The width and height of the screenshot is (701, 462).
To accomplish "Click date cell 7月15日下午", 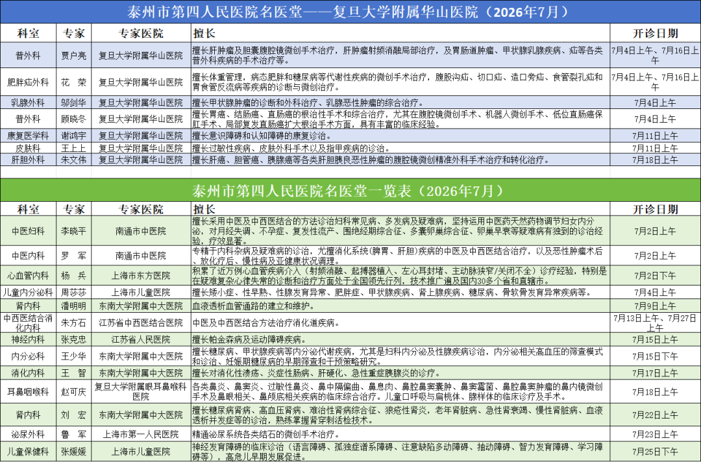I will point(655,356).
